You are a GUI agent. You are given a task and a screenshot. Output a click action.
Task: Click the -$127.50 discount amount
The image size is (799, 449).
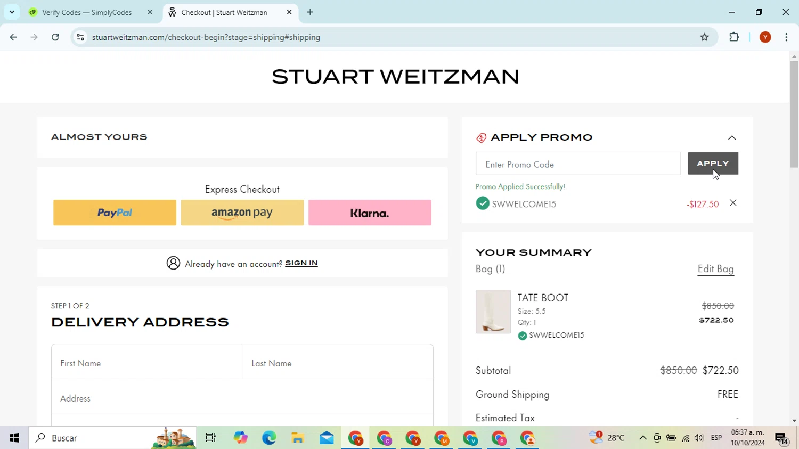703,204
